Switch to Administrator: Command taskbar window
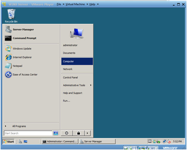 [60, 141]
